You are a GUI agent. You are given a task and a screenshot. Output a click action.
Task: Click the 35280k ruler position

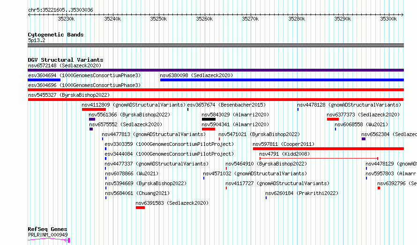pos(297,19)
